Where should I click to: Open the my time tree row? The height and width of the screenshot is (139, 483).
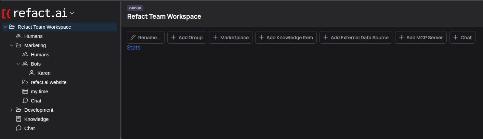[x=60, y=92]
